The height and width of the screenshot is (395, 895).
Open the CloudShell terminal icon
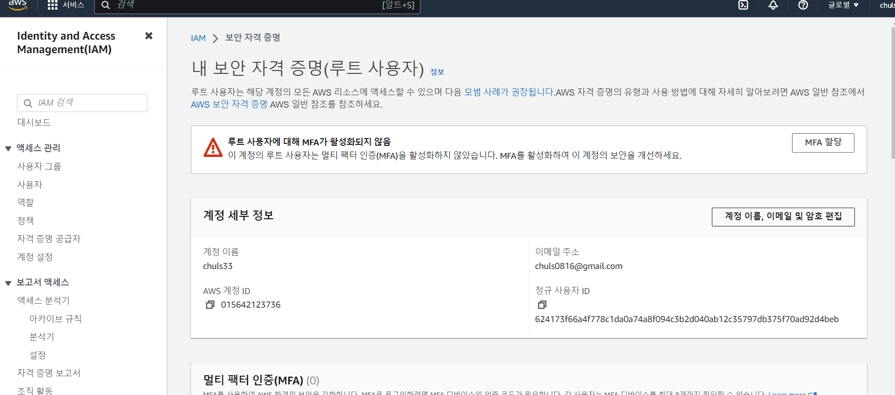pos(743,5)
